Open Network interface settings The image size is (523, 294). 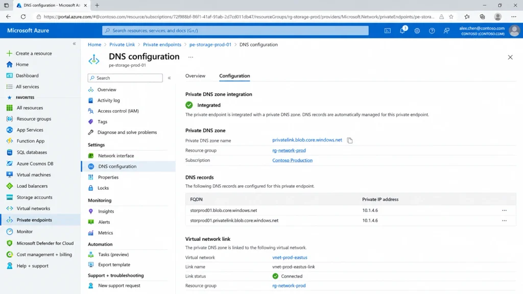click(x=116, y=156)
